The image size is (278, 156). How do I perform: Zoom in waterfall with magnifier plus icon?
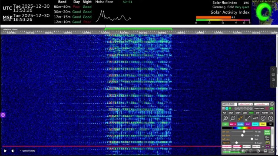pyautogui.click(x=225, y=118)
